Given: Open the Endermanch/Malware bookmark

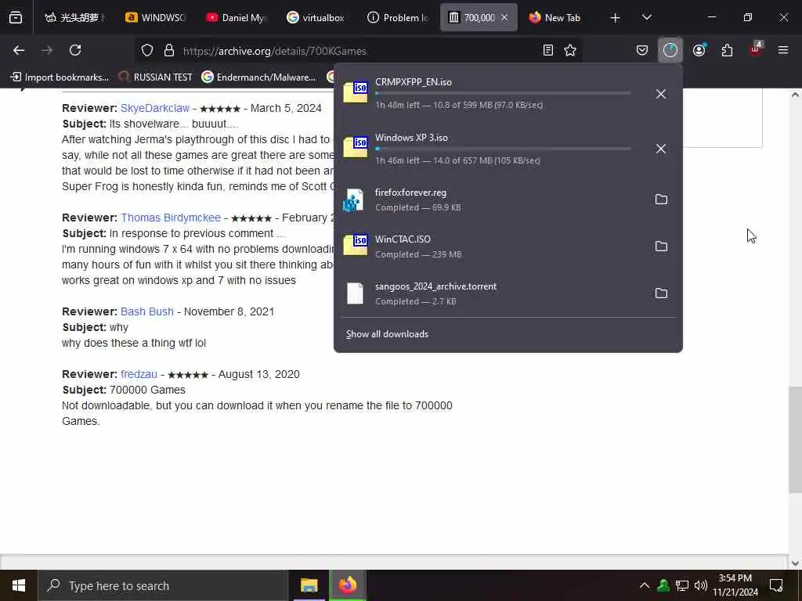Looking at the screenshot, I should click(x=258, y=77).
